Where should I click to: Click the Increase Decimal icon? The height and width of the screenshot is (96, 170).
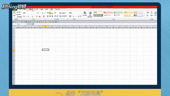pyautogui.click(x=78, y=16)
